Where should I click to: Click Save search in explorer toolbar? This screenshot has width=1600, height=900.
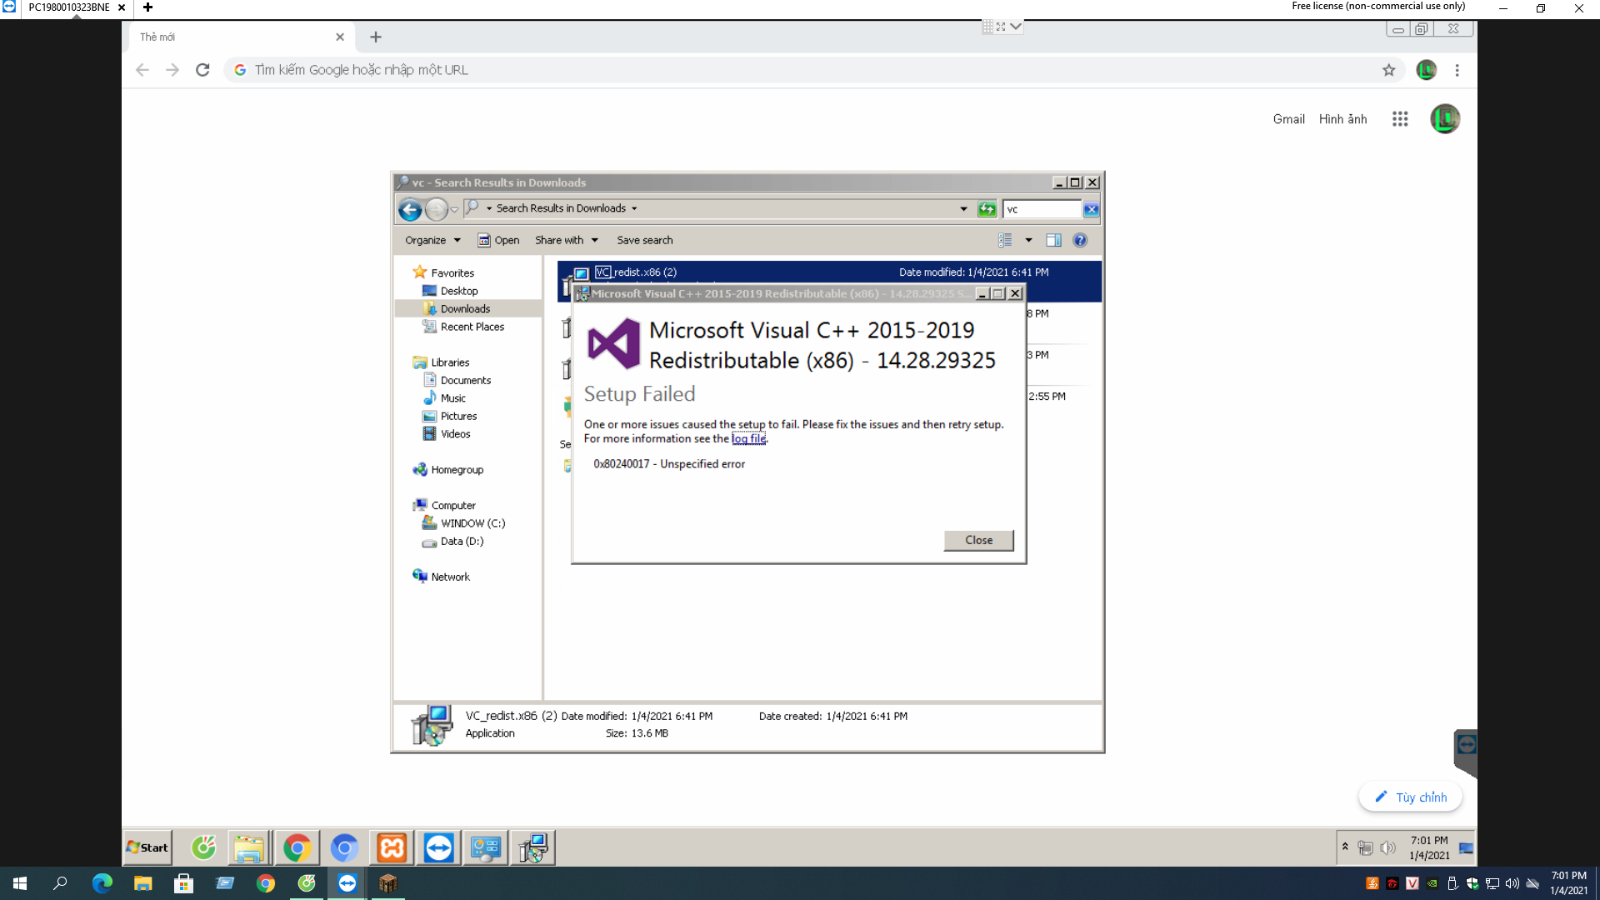644,240
